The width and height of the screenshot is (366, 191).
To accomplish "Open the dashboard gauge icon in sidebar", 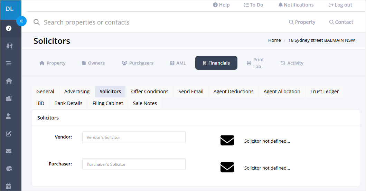I will (9, 28).
